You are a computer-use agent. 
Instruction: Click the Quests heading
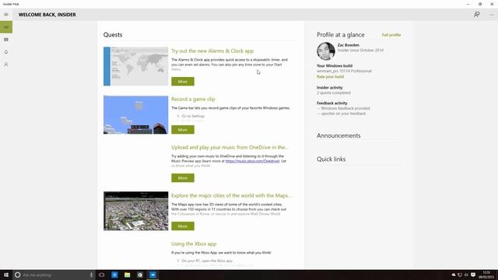pos(113,35)
